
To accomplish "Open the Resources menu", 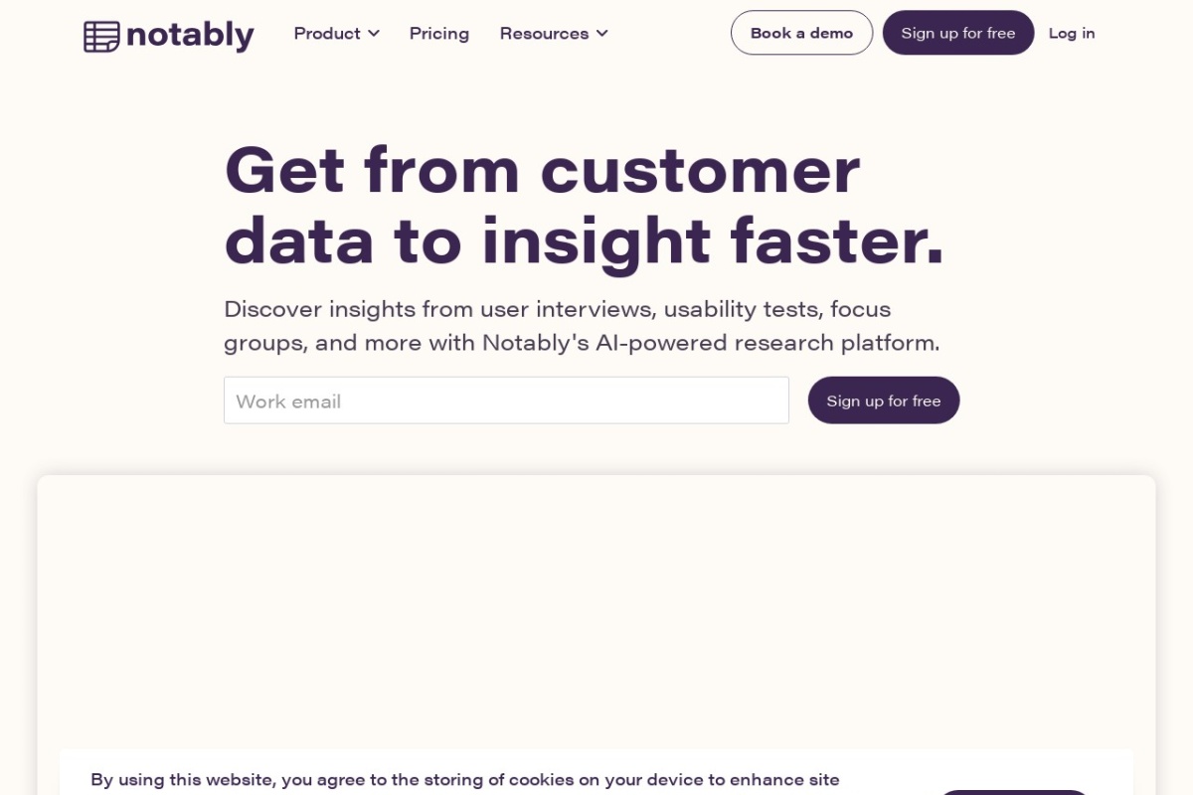I will (x=544, y=34).
